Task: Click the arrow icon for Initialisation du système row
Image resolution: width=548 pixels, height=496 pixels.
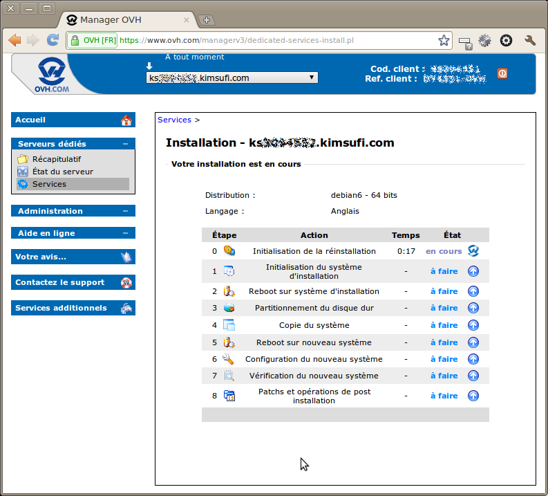Action: (473, 271)
